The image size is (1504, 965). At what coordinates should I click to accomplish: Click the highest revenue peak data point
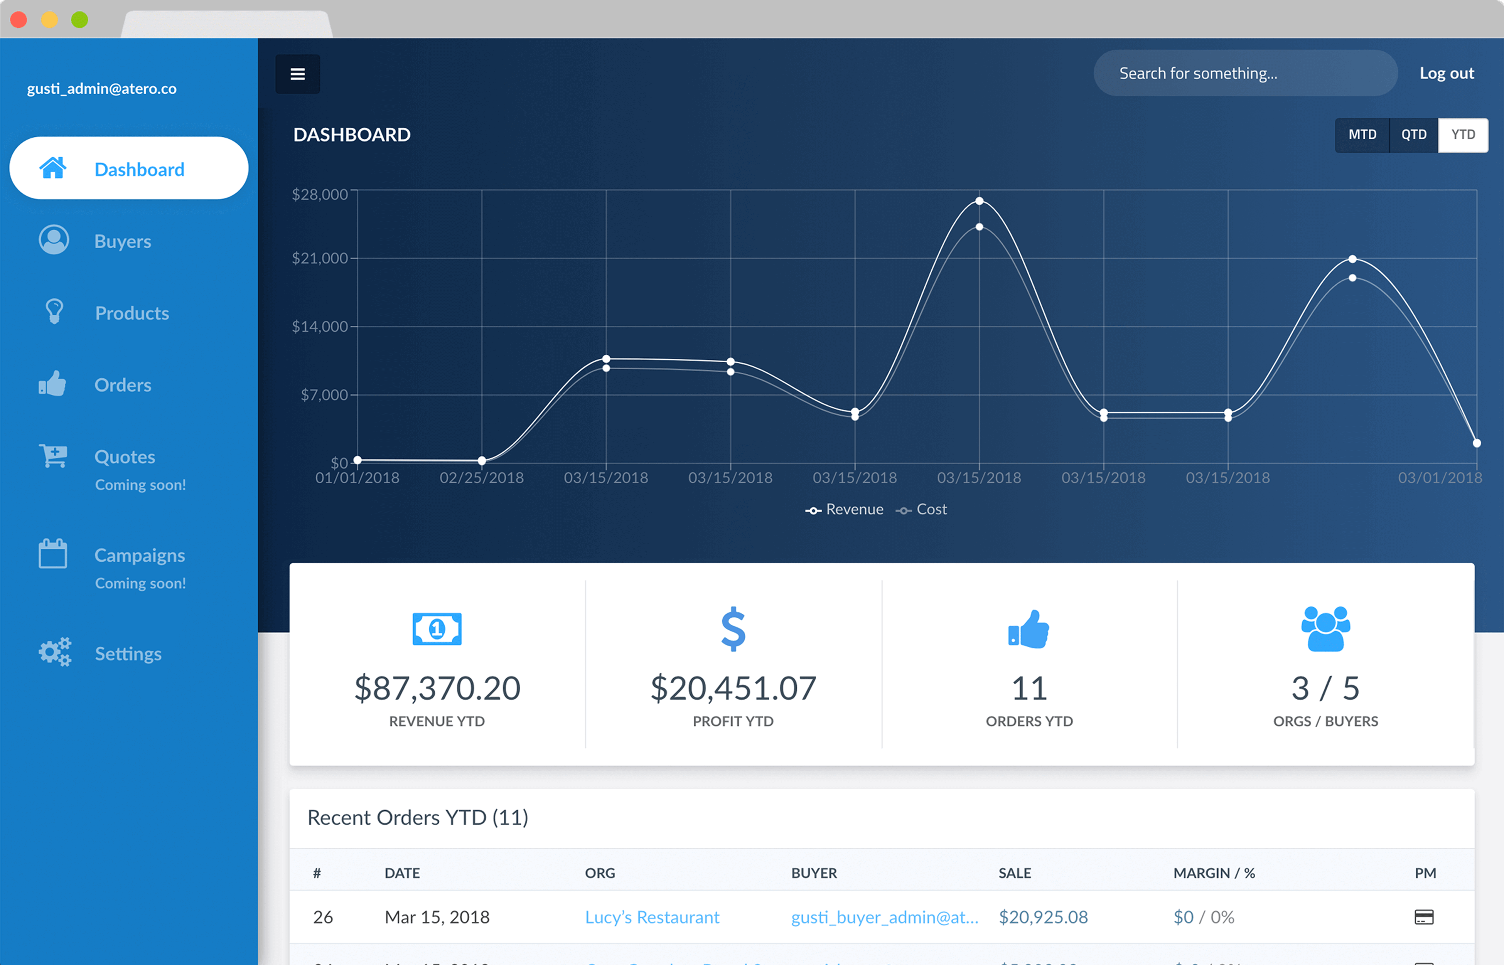[979, 201]
